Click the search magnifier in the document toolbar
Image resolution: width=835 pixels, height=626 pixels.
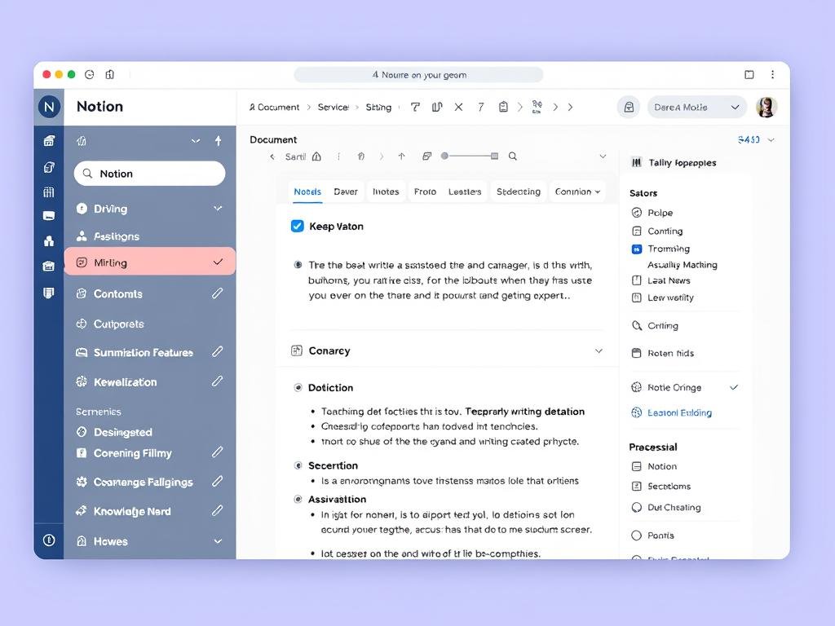512,156
